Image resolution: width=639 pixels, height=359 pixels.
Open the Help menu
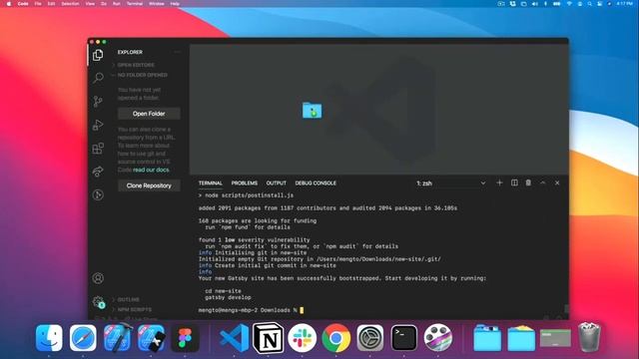coord(175,4)
